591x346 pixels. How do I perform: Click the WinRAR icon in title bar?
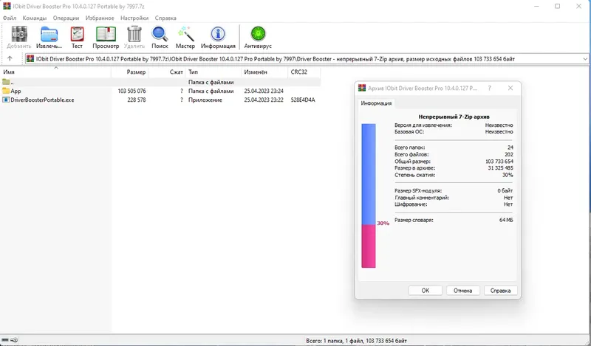pyautogui.click(x=7, y=6)
